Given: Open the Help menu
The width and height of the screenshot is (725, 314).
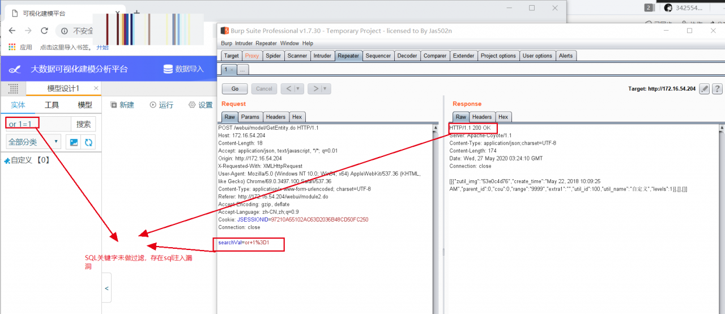Looking at the screenshot, I should (x=308, y=43).
